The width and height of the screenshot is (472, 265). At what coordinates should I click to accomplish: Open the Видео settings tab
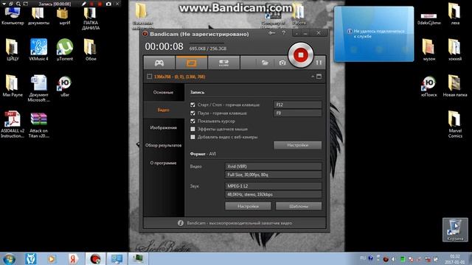click(x=163, y=110)
